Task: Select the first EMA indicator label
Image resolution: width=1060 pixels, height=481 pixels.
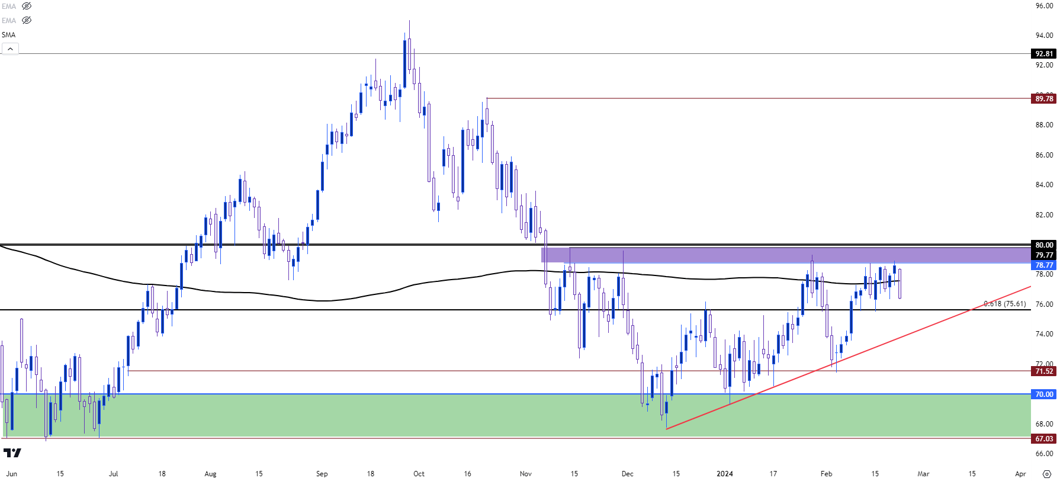Action: point(9,6)
